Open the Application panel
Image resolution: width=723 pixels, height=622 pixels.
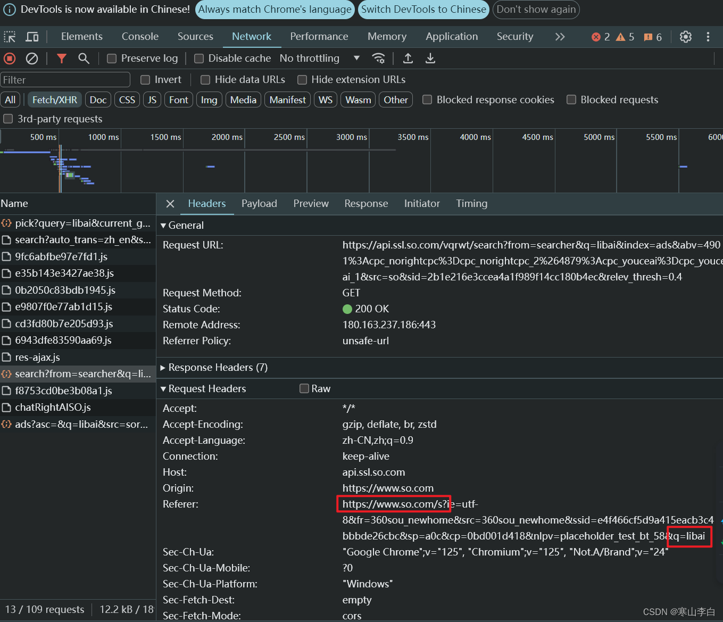[x=452, y=37]
